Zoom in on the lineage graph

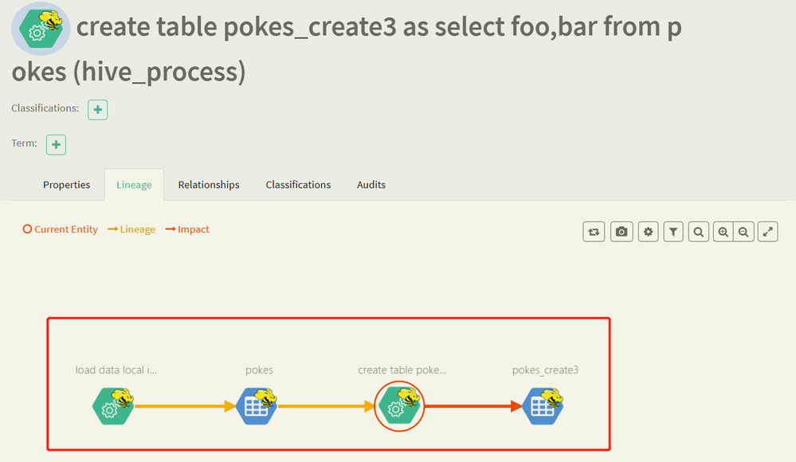[723, 232]
